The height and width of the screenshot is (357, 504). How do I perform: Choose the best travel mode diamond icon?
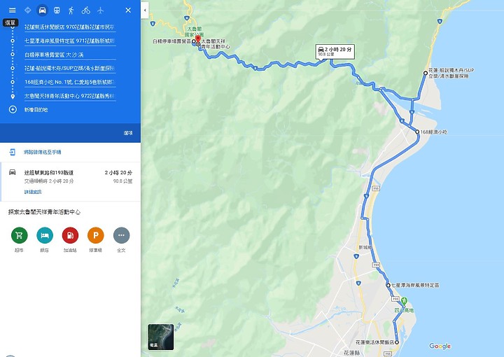[x=27, y=10]
